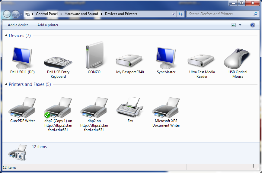Collapse the Devices (7) group
The image size is (262, 173).
pyautogui.click(x=6, y=35)
